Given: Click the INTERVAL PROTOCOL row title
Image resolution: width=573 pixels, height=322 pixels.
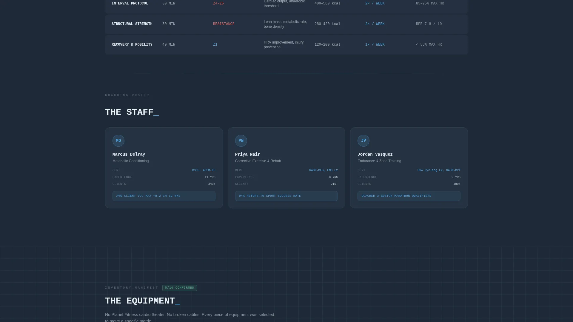Looking at the screenshot, I should pos(130,4).
